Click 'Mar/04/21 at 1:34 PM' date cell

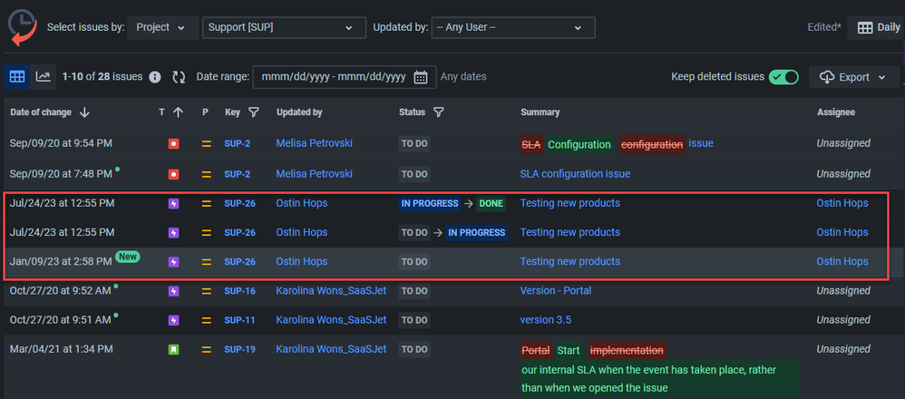pyautogui.click(x=61, y=349)
